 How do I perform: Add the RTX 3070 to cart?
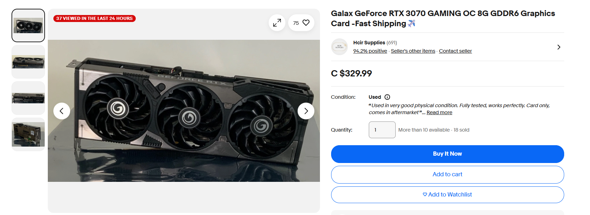(x=447, y=175)
